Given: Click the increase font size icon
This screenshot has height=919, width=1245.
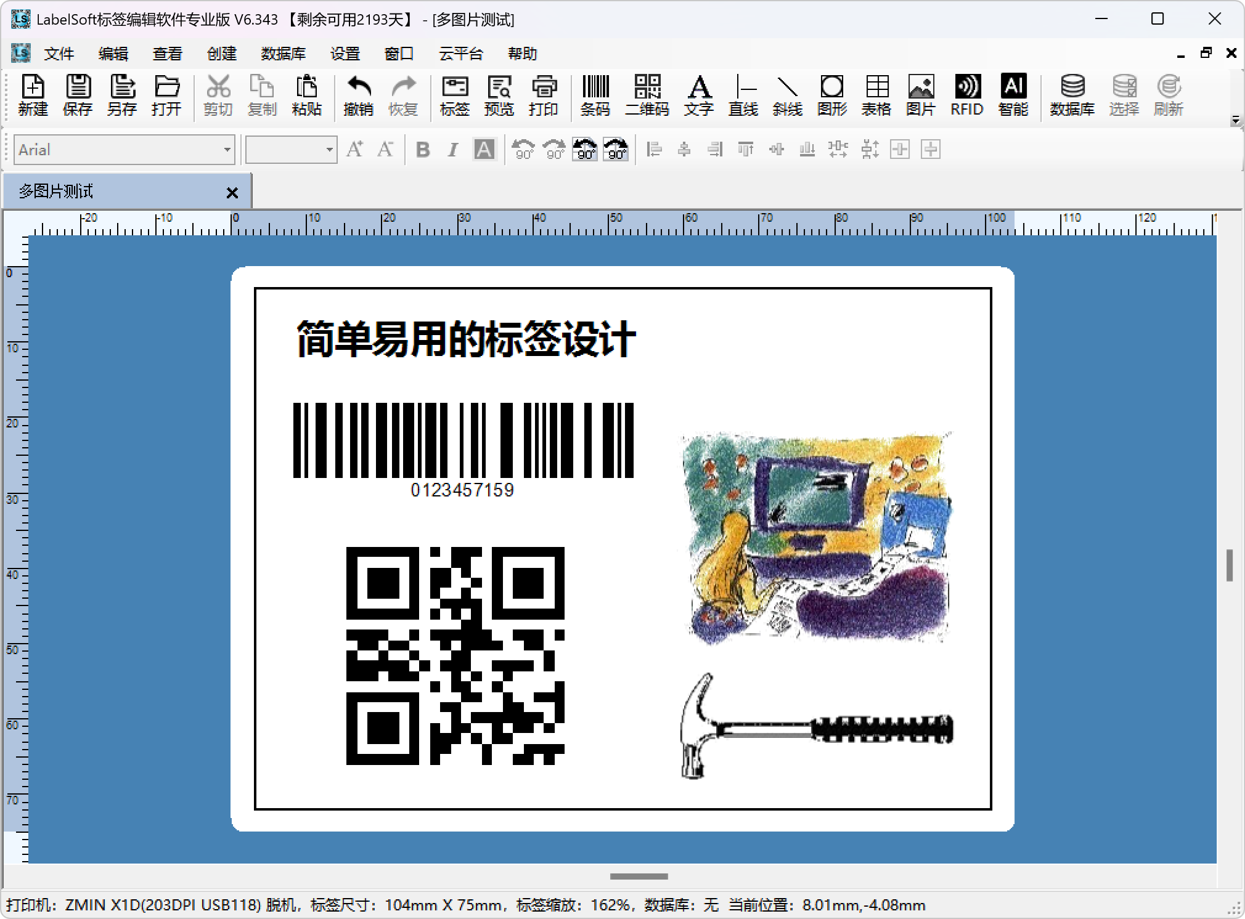Looking at the screenshot, I should [354, 149].
